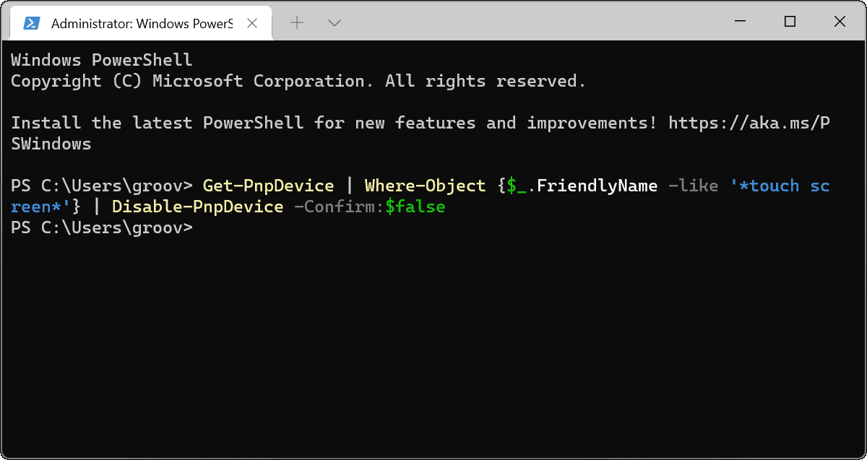This screenshot has height=460, width=867.
Task: Click the Microsoft copyright notice line
Action: [x=296, y=81]
